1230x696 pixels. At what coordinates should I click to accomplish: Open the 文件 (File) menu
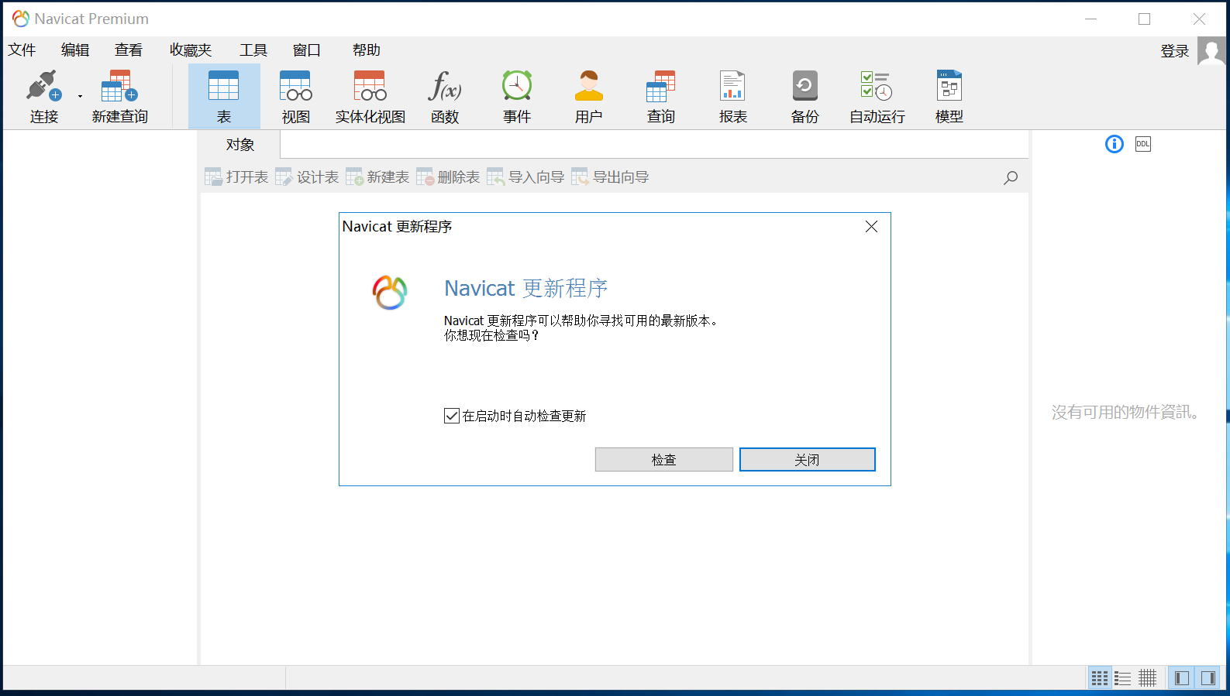(22, 50)
